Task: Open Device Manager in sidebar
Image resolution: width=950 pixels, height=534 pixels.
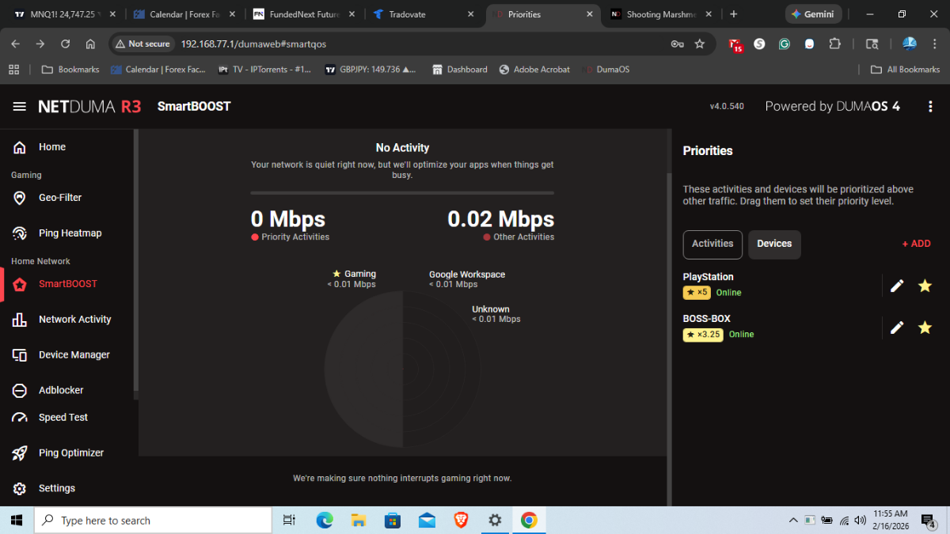Action: [x=74, y=355]
